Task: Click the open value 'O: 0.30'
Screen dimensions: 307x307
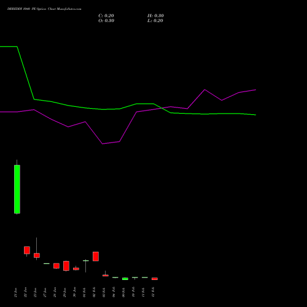Action: click(x=106, y=21)
